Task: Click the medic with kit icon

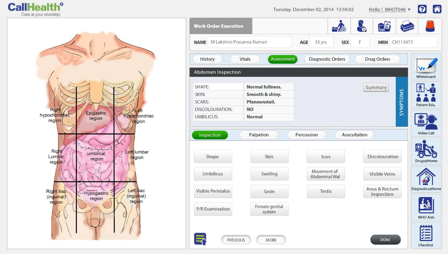Action: (339, 26)
